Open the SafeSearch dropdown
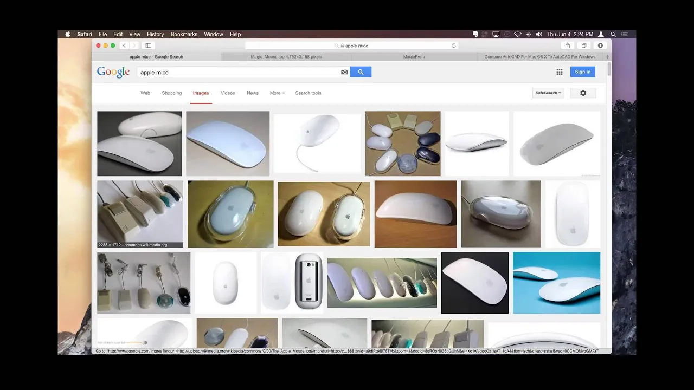This screenshot has height=390, width=694. tap(548, 93)
